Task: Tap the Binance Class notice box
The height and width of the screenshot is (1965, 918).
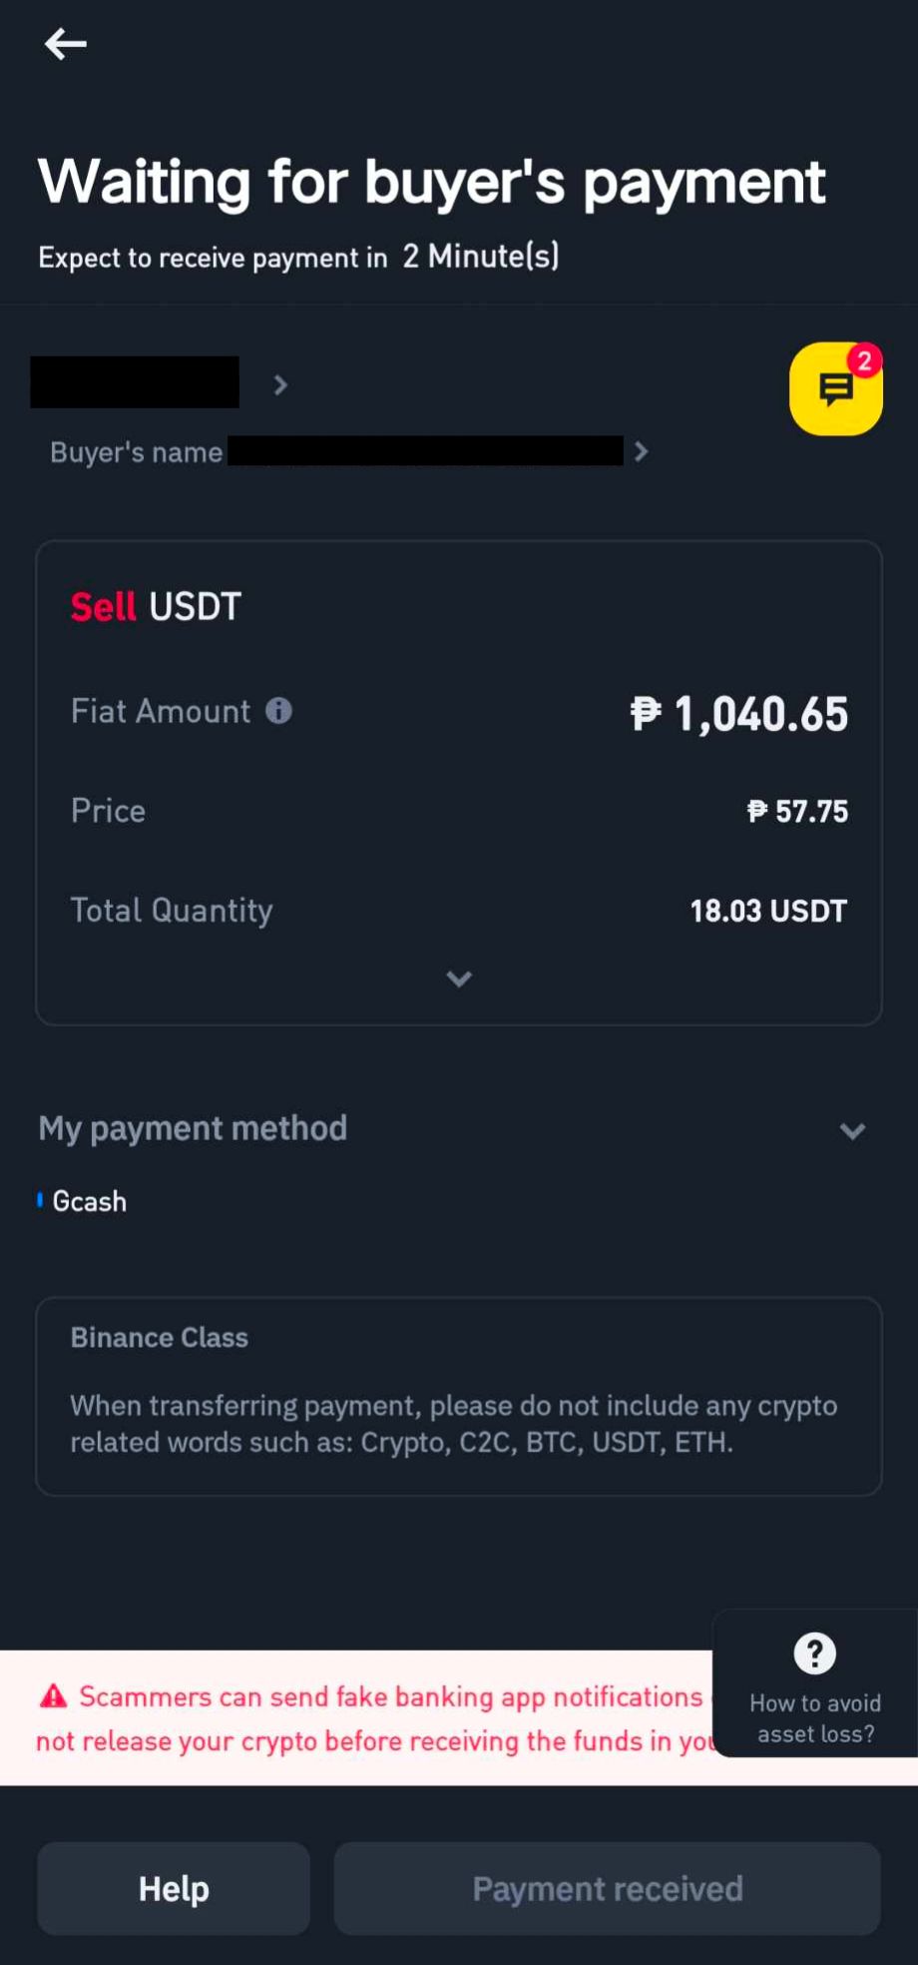Action: 459,1396
